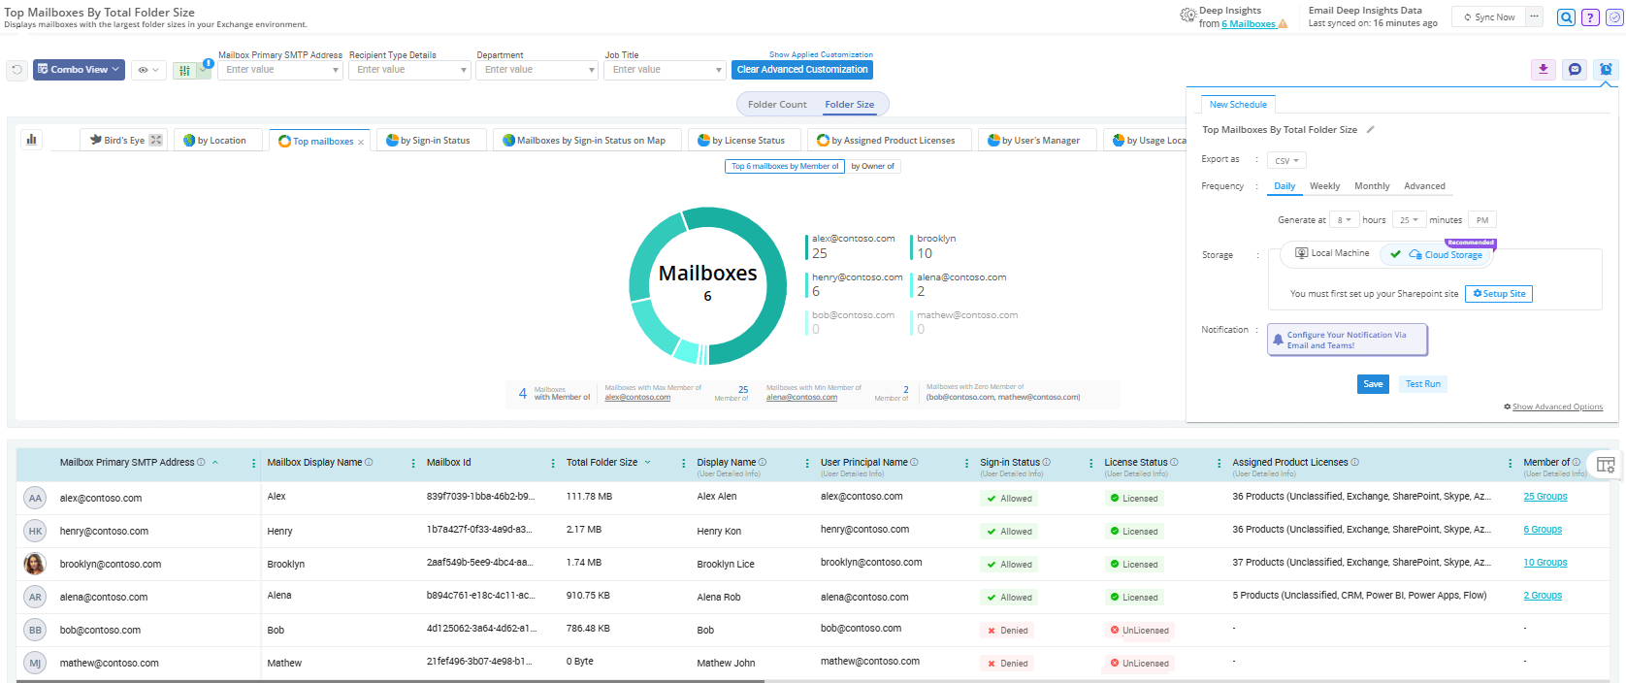Open the Mailbox Primary SMTP Address filter dropdown
This screenshot has width=1626, height=683.
click(x=279, y=70)
